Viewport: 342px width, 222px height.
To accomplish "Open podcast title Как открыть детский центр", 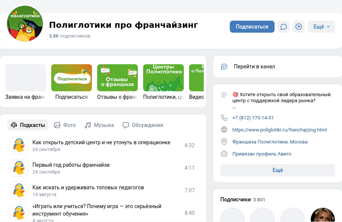I will pos(101,142).
